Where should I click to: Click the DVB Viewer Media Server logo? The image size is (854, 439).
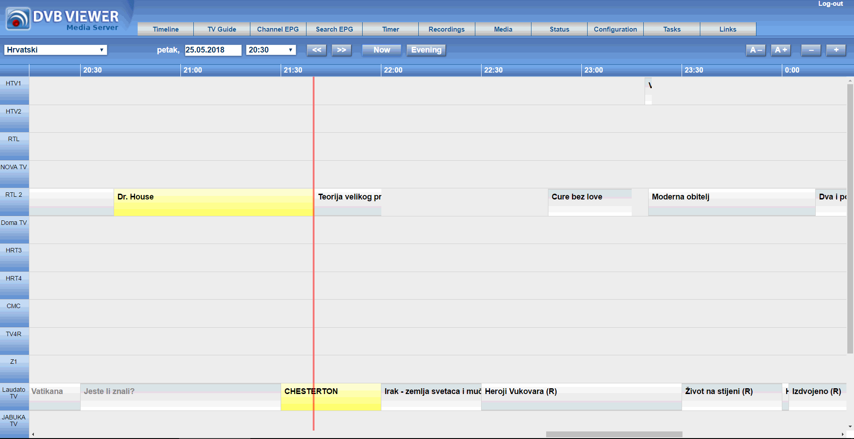(62, 19)
